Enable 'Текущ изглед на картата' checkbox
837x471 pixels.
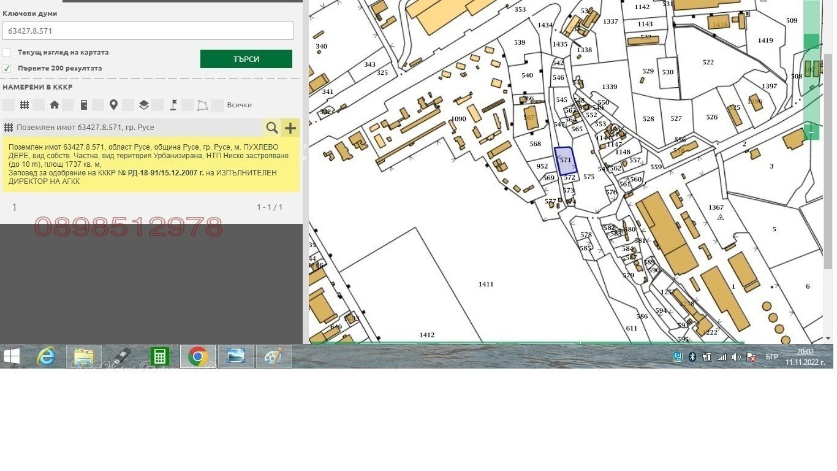click(7, 53)
